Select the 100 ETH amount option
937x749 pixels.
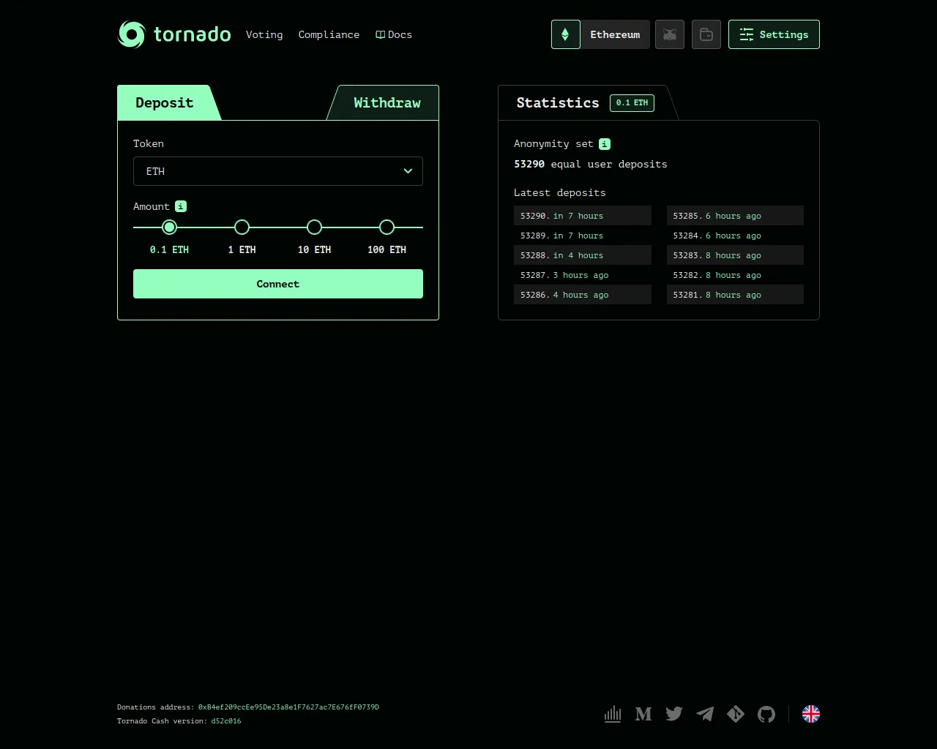tap(387, 227)
